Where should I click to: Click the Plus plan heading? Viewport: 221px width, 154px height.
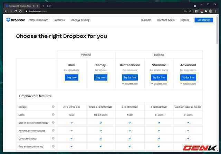[71, 65]
